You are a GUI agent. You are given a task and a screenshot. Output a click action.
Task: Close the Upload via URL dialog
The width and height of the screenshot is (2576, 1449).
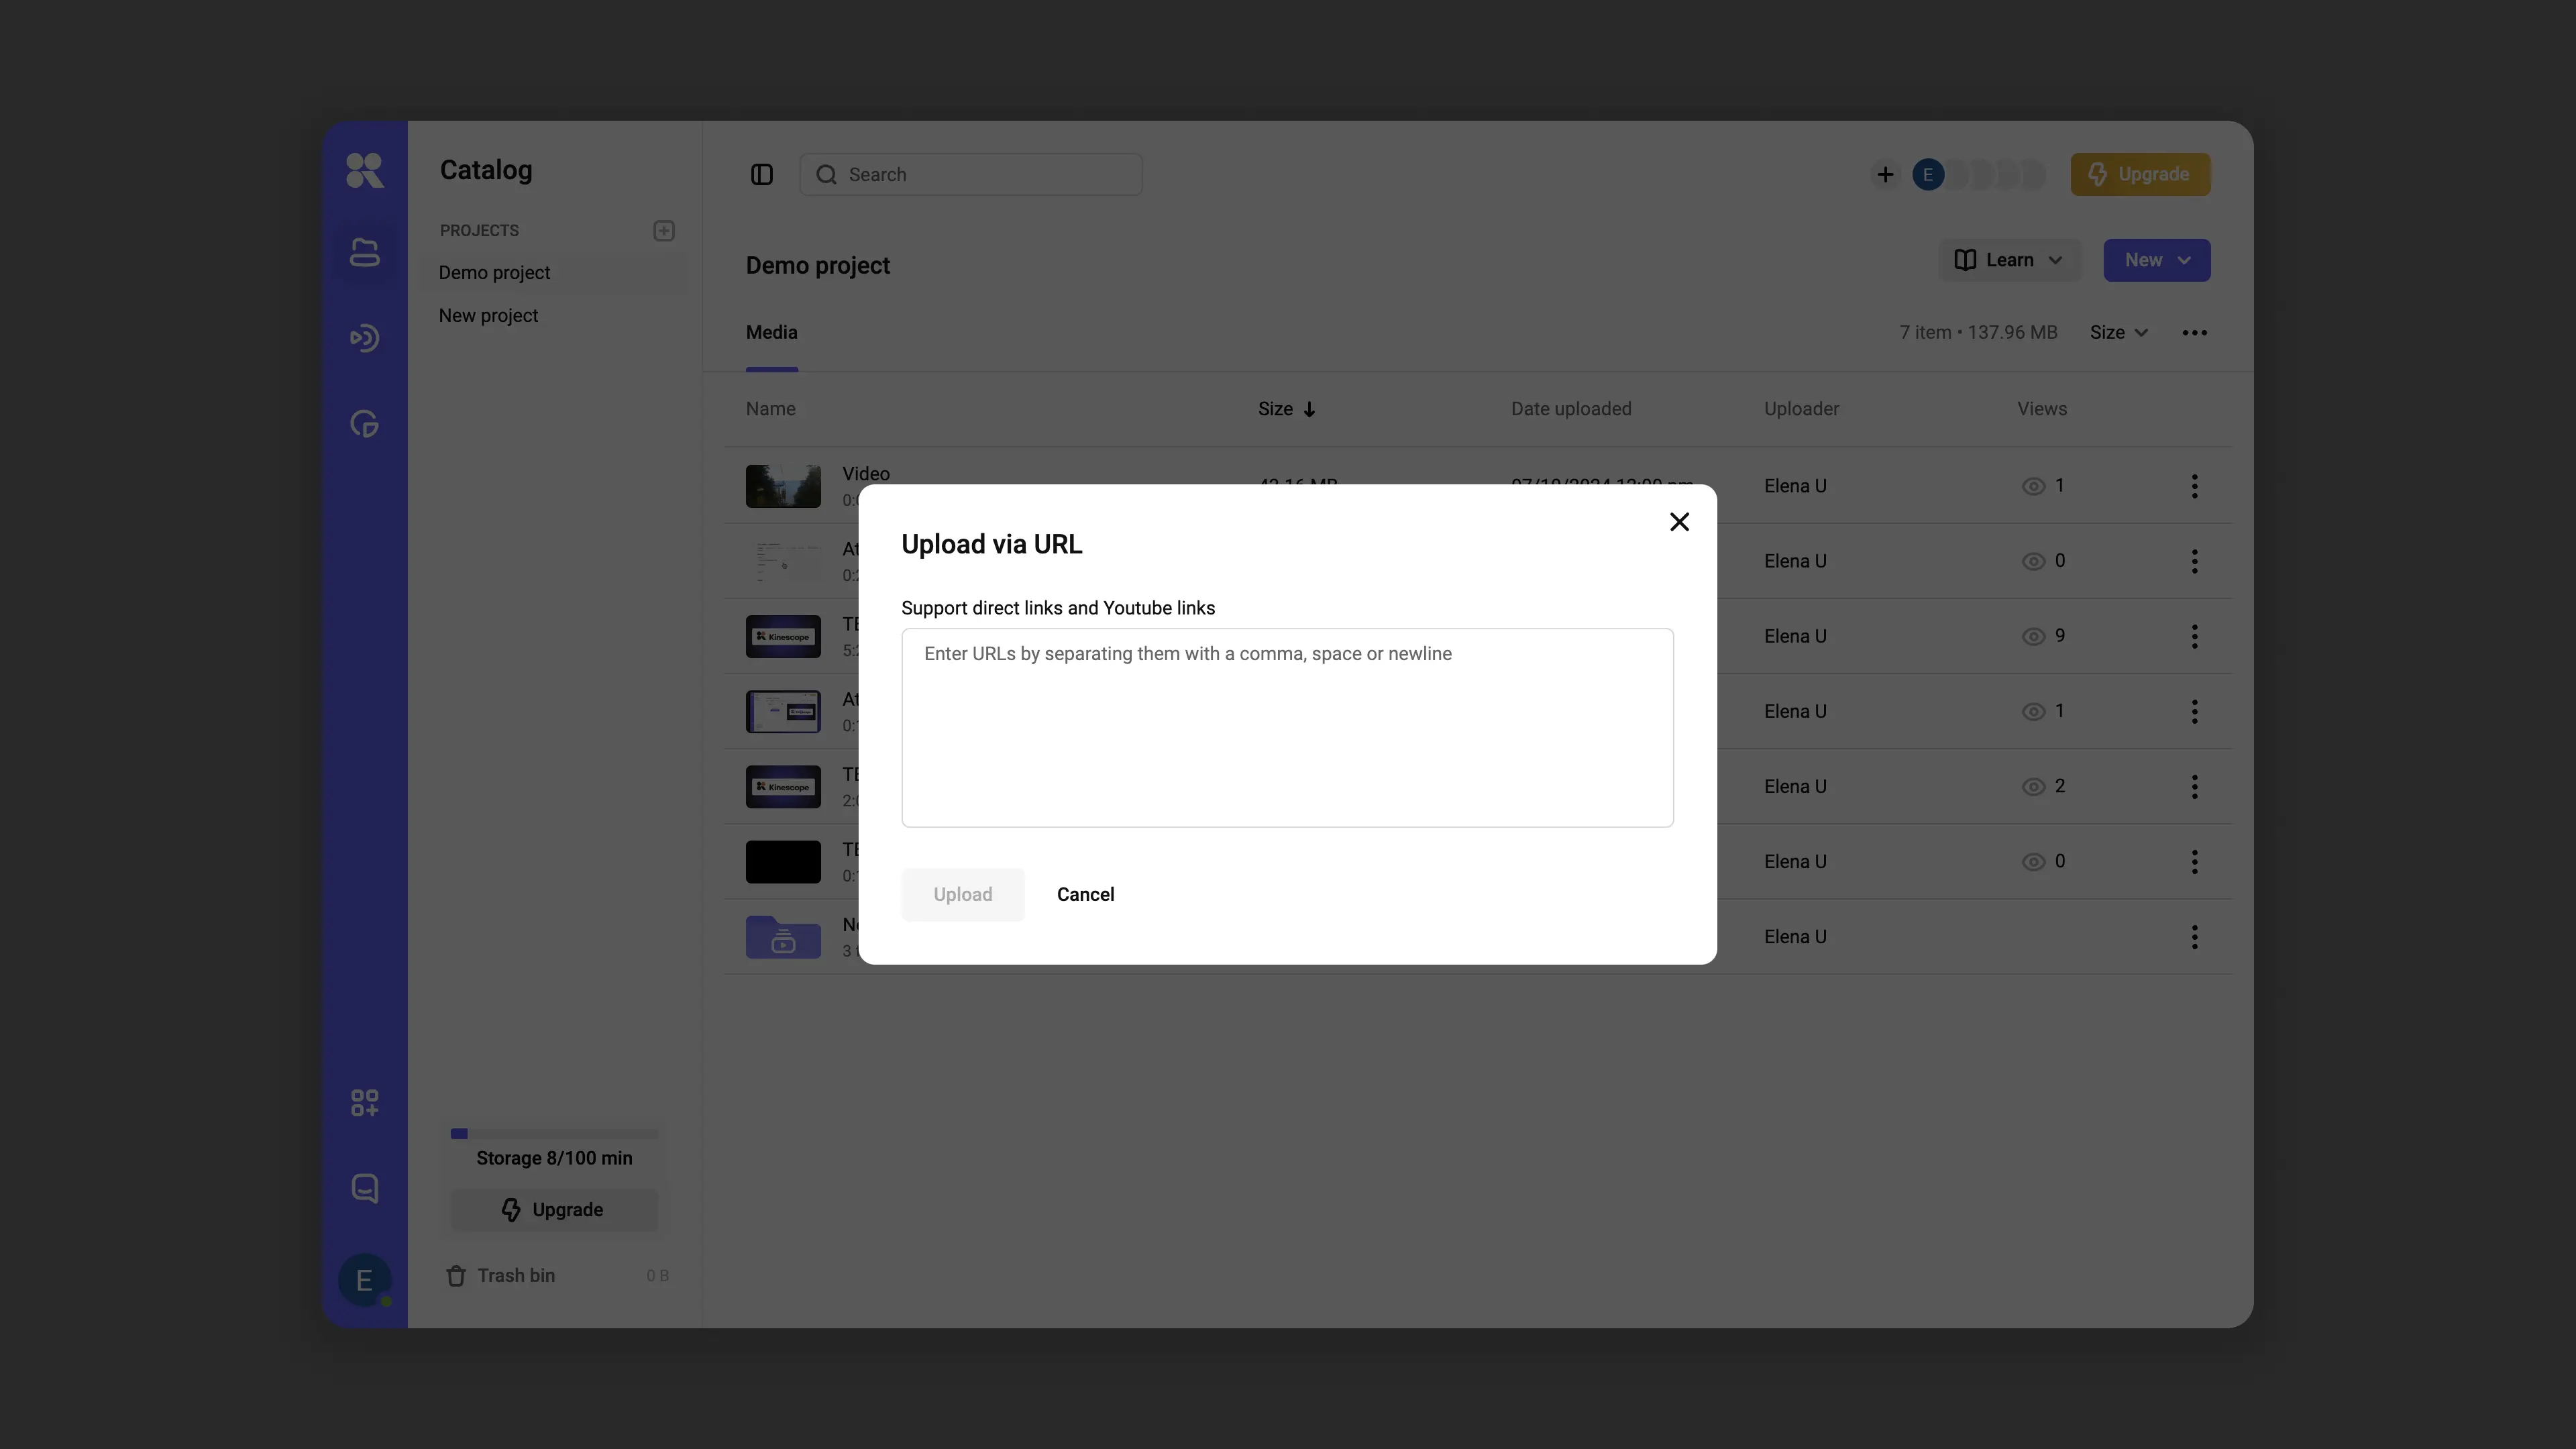click(x=1679, y=522)
